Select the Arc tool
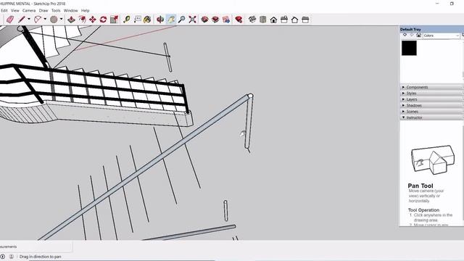464x261 pixels. [x=38, y=20]
